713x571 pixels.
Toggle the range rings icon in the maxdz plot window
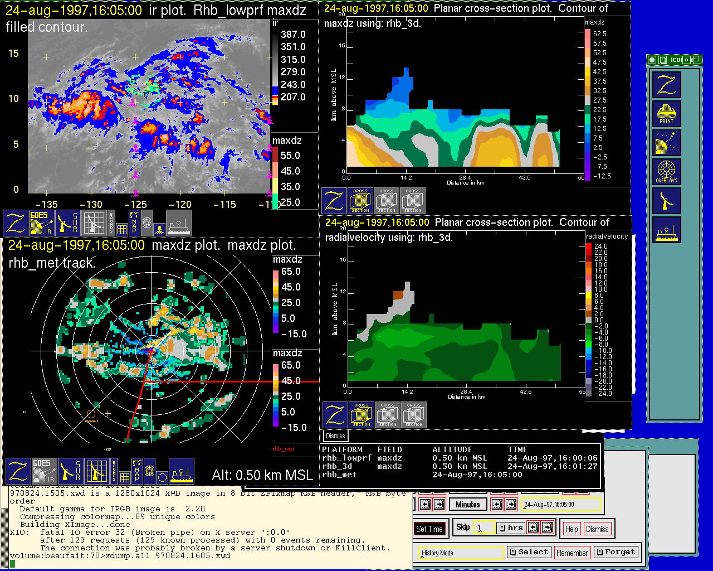tap(149, 471)
